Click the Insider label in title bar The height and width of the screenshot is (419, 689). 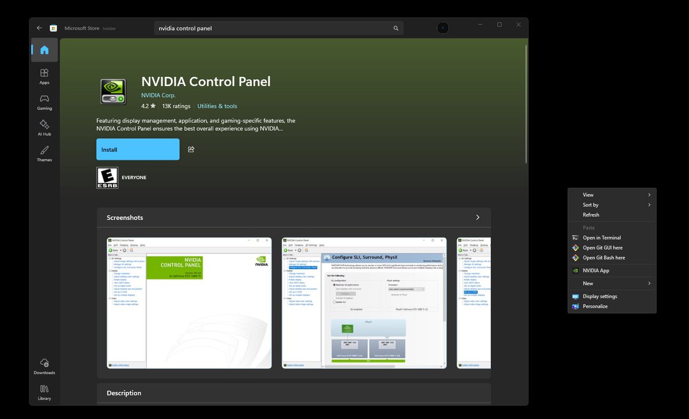coord(109,28)
